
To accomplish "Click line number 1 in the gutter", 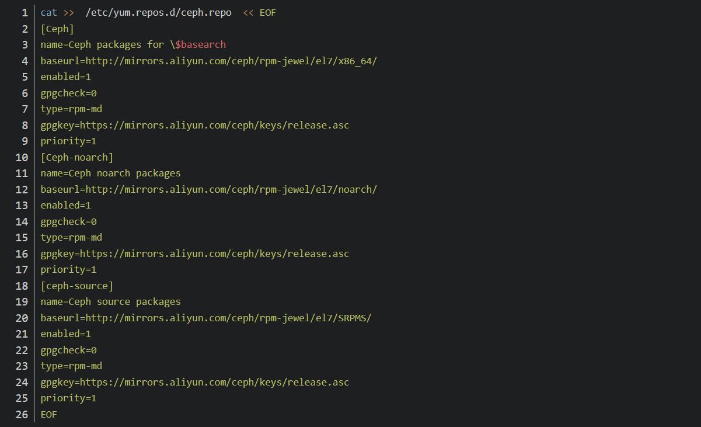I will point(24,12).
